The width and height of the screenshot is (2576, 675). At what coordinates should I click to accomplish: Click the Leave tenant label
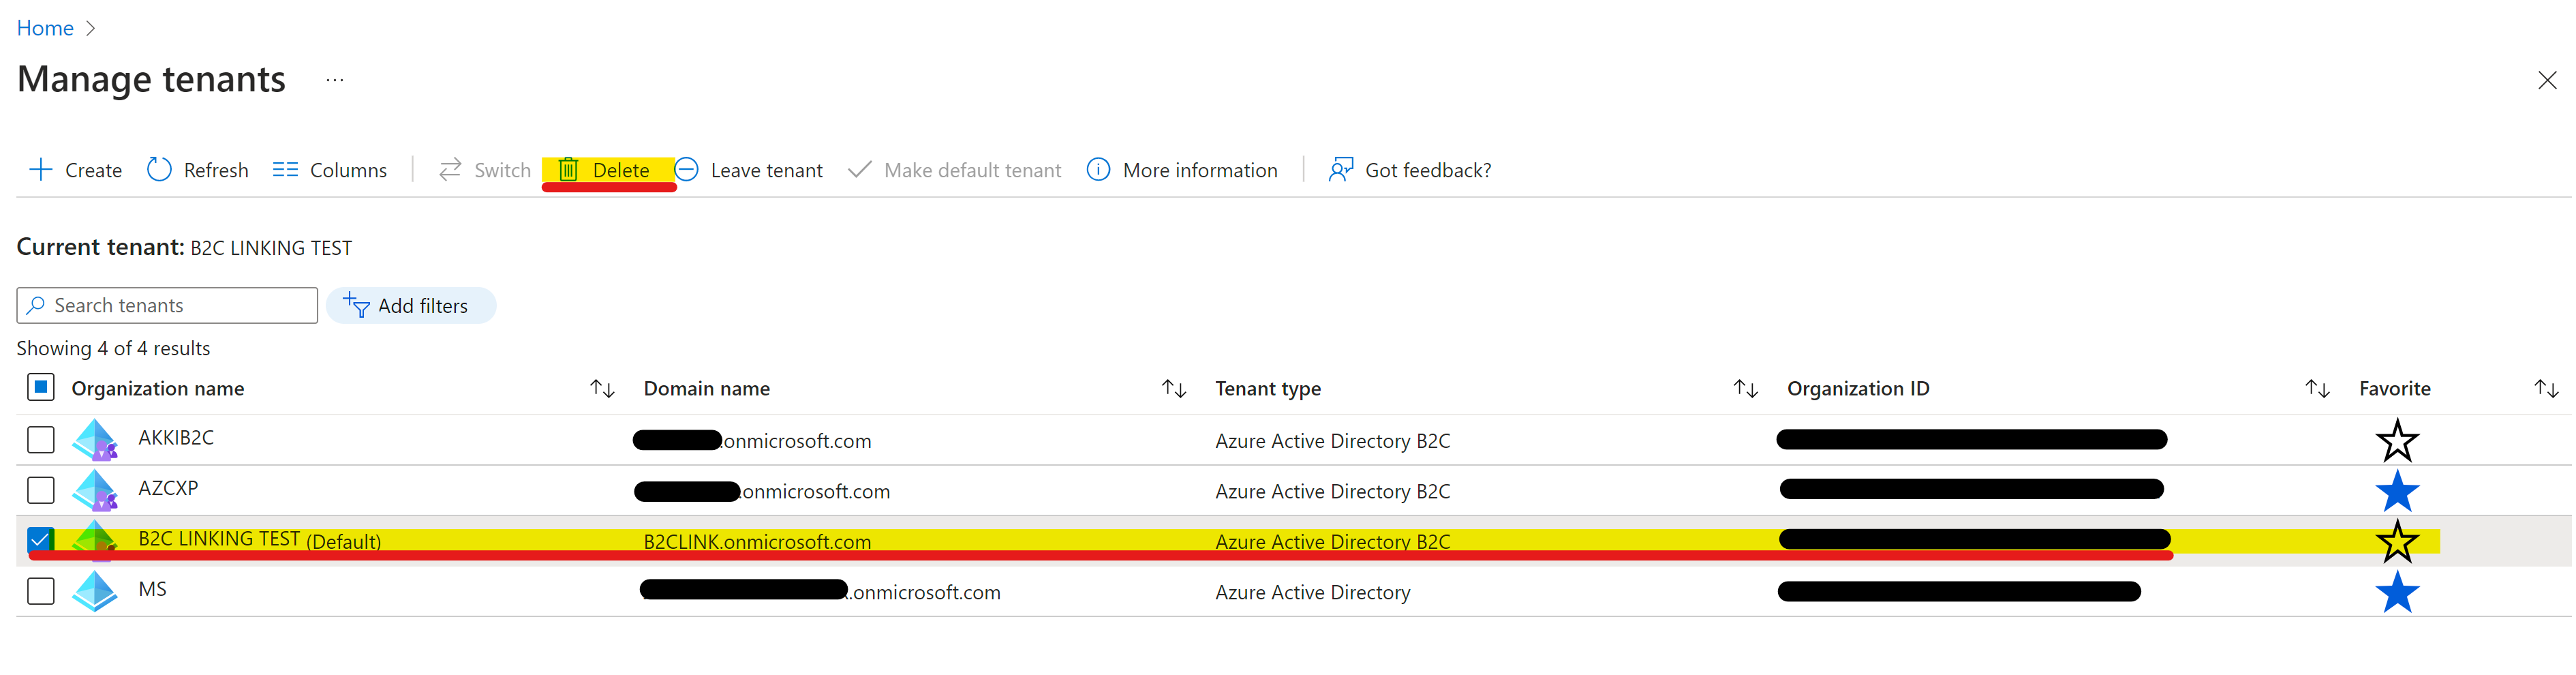point(767,171)
